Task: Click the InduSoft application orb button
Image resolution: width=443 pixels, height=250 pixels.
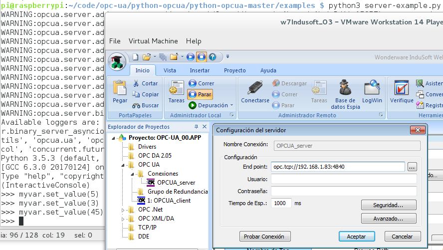Action: [x=117, y=61]
